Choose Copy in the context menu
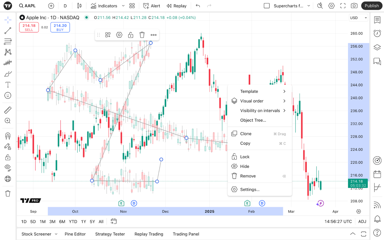384x240 pixels. [x=260, y=143]
